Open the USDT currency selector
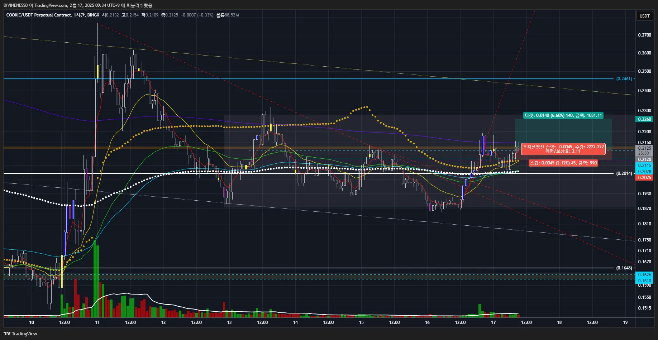 (644, 16)
